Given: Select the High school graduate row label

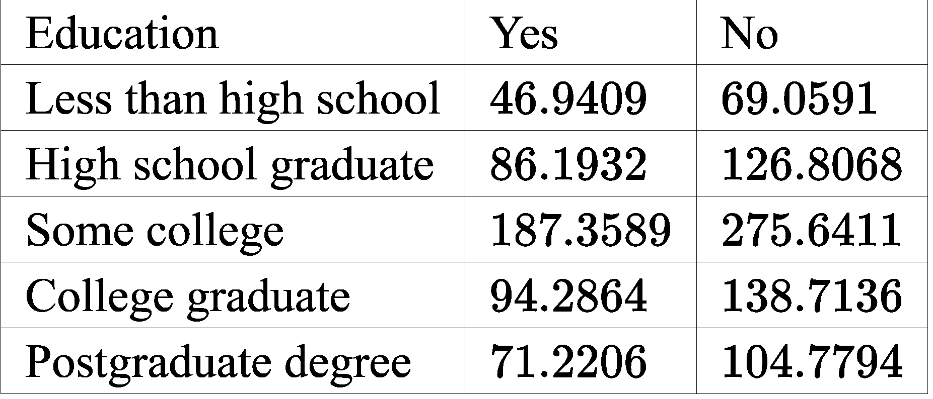Looking at the screenshot, I should (x=229, y=164).
